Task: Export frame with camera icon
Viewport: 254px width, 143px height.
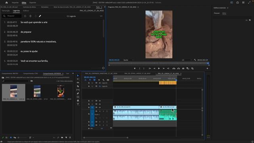Action: (183, 68)
